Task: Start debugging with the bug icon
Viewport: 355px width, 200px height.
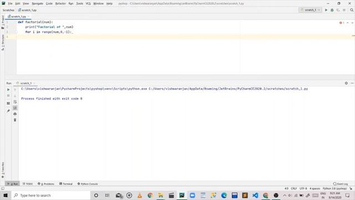Action: coord(332,10)
